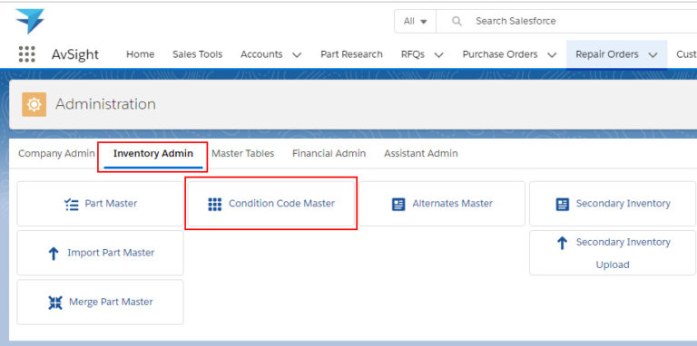Select the Inventory Admin tab
697x346 pixels.
click(153, 153)
